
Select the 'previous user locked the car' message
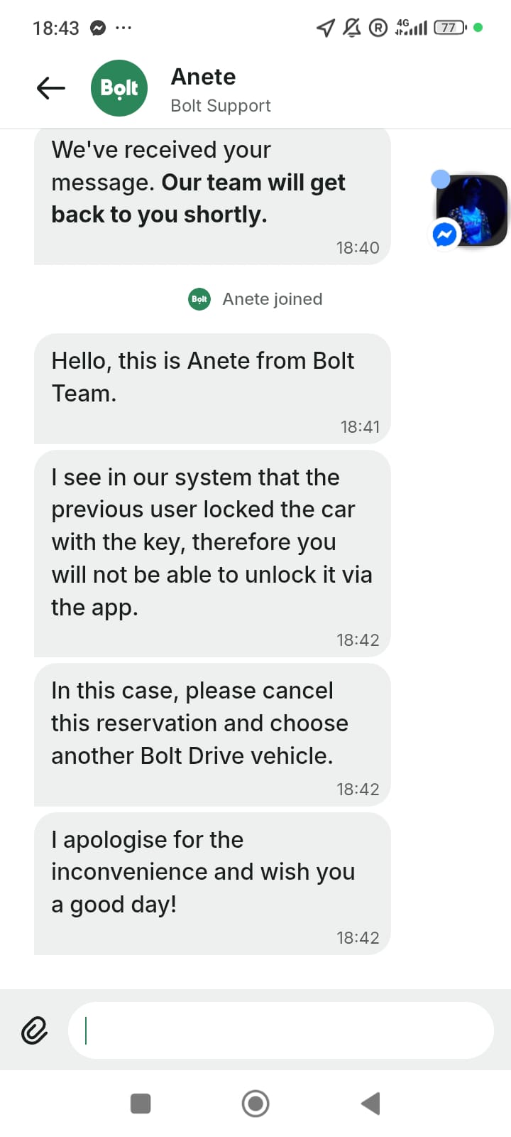tap(212, 554)
